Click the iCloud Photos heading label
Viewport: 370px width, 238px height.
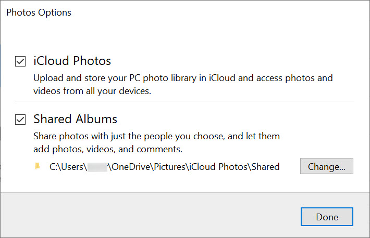tap(72, 61)
